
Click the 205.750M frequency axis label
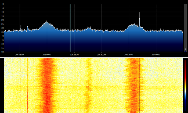(x=20, y=55)
